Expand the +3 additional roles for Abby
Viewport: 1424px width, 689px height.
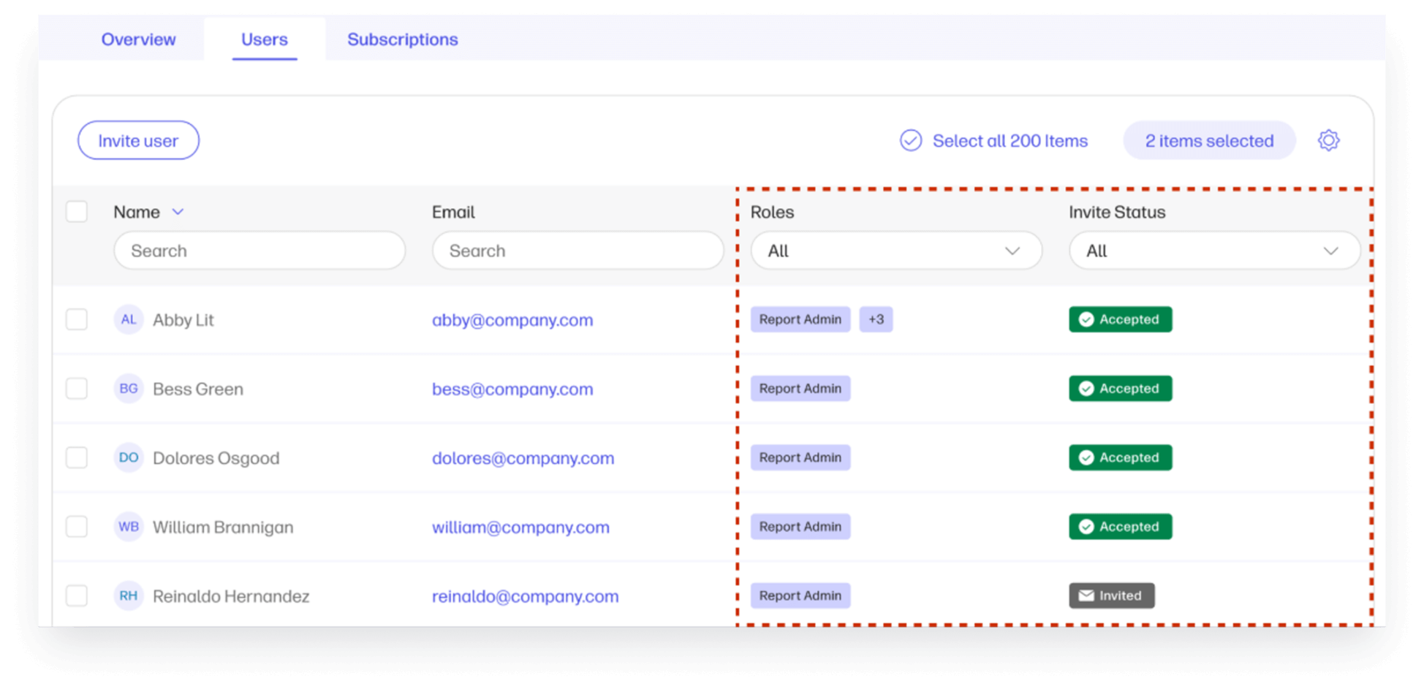tap(876, 319)
